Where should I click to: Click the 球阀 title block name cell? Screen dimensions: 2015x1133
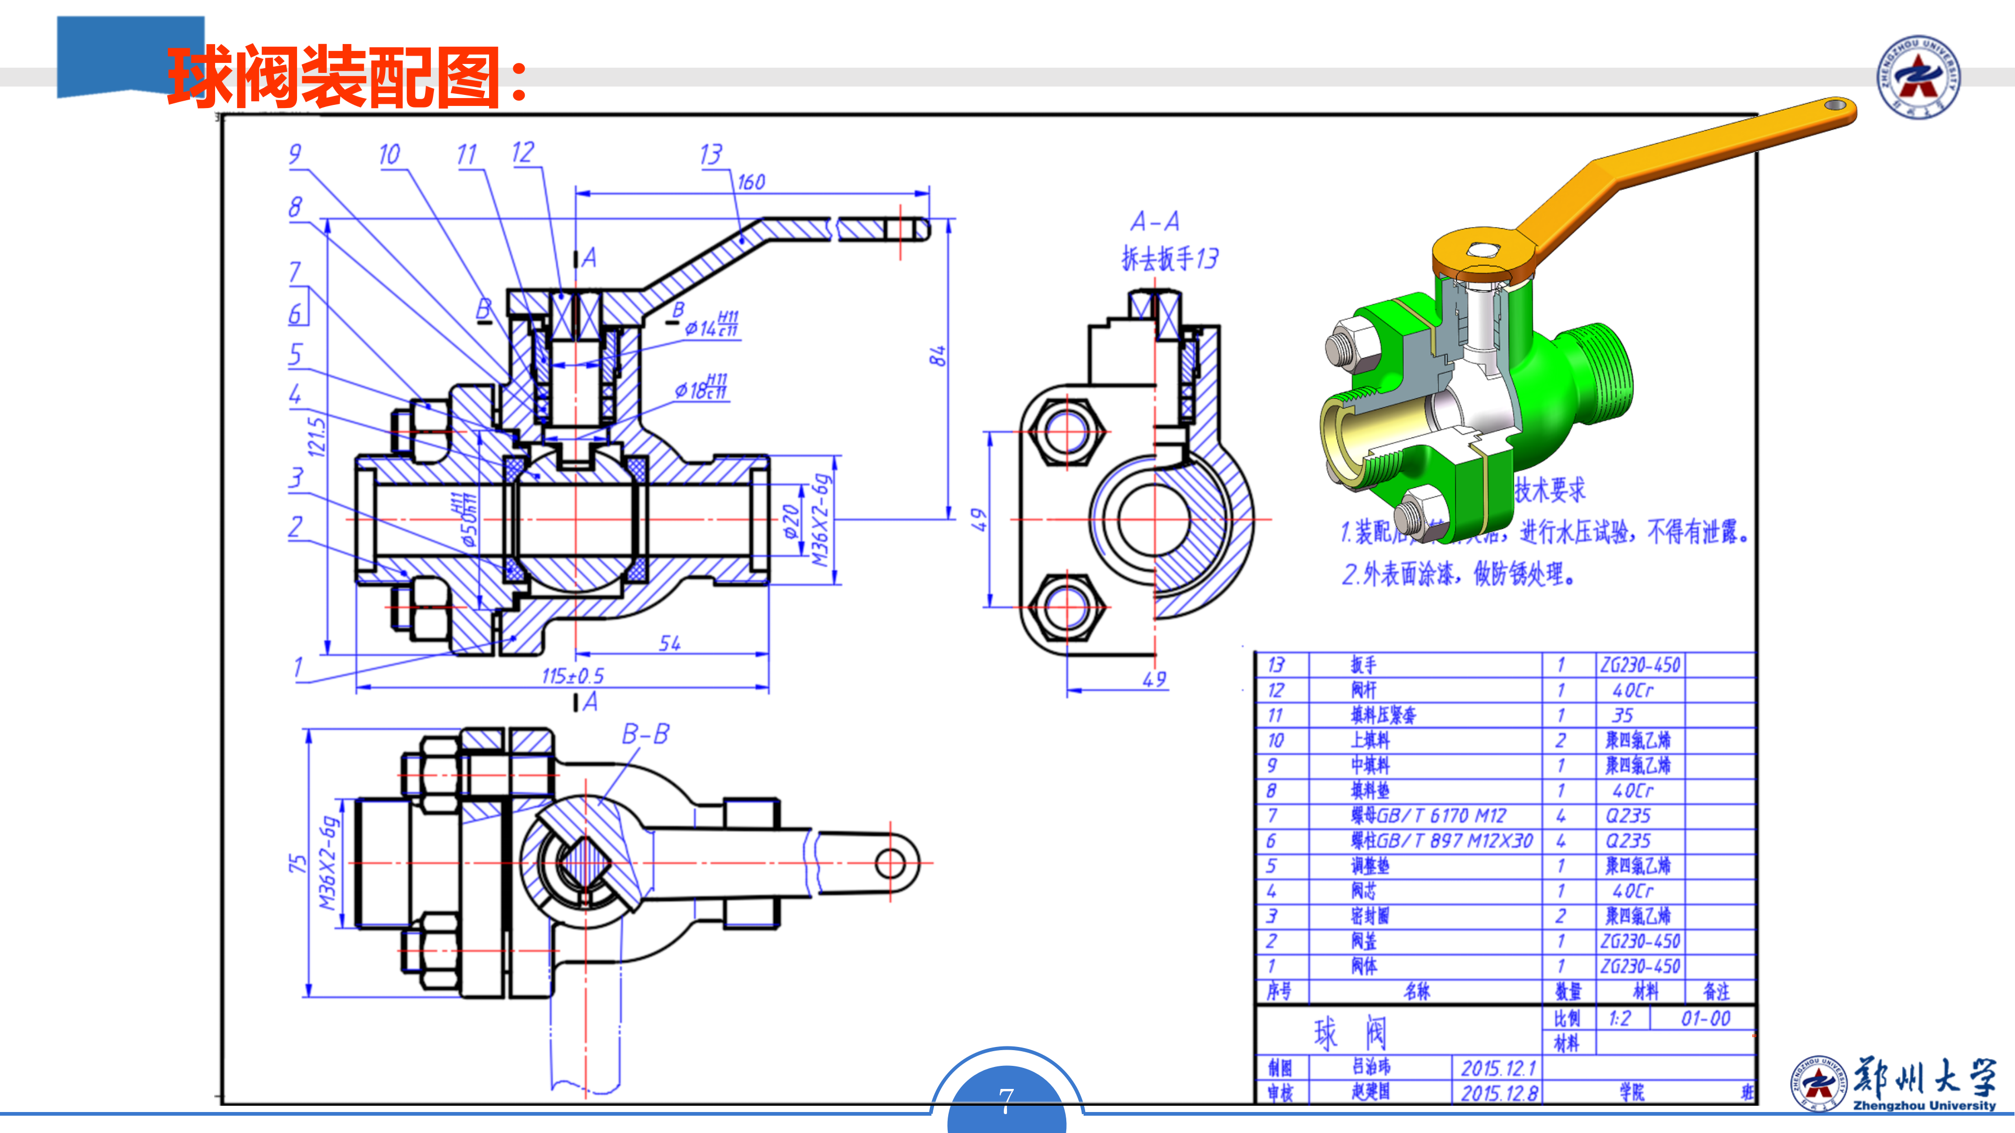coord(1349,1034)
